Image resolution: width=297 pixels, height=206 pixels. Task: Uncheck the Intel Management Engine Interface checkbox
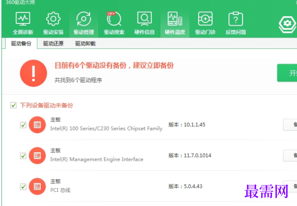coord(23,156)
